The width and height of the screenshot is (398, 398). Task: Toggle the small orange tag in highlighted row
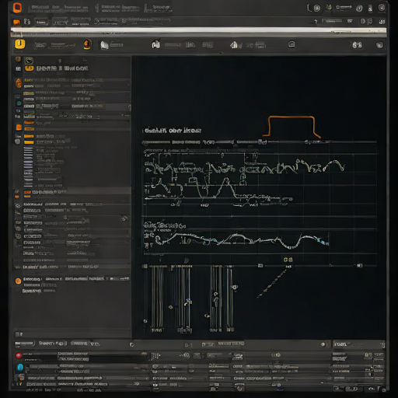point(27,192)
